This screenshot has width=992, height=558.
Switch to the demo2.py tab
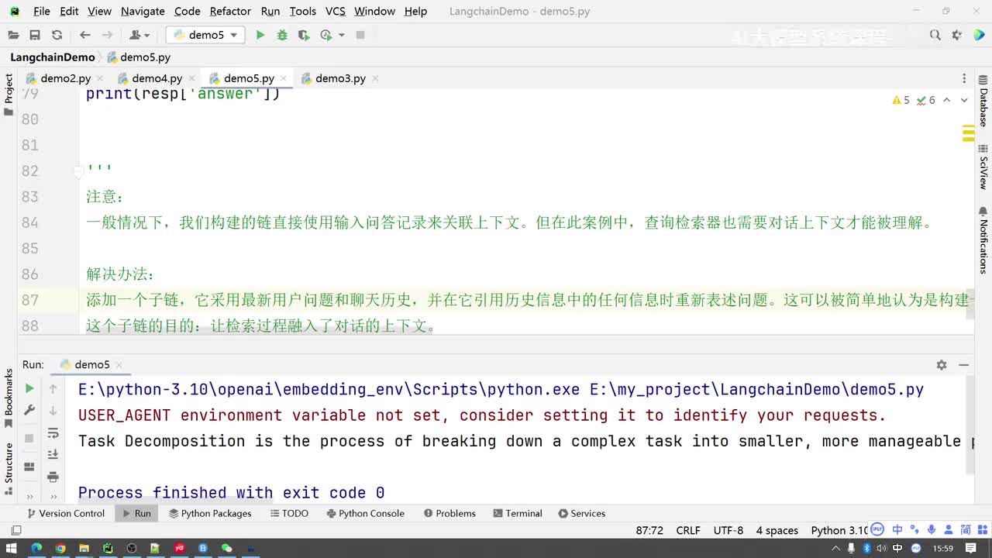pos(64,78)
